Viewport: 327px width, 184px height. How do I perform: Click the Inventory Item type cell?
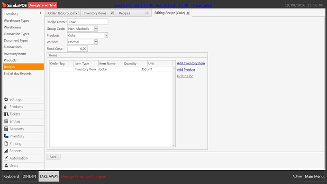(86, 69)
